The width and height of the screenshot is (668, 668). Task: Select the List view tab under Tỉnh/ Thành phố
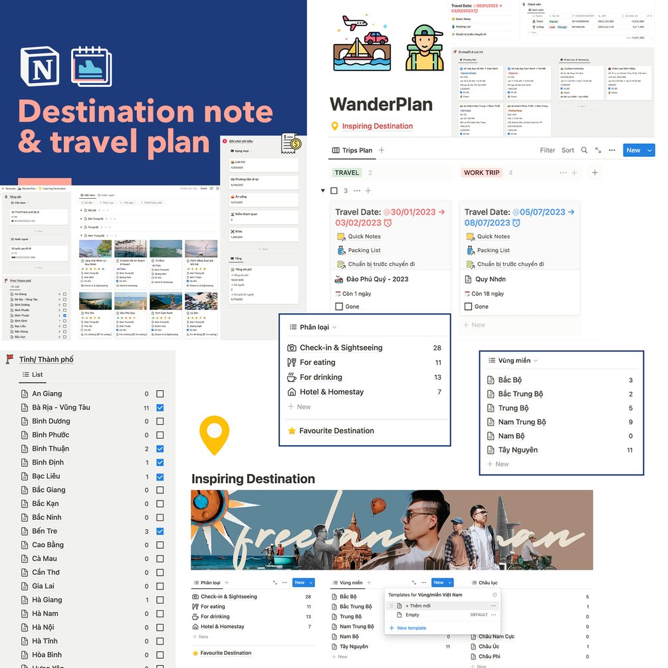33,374
